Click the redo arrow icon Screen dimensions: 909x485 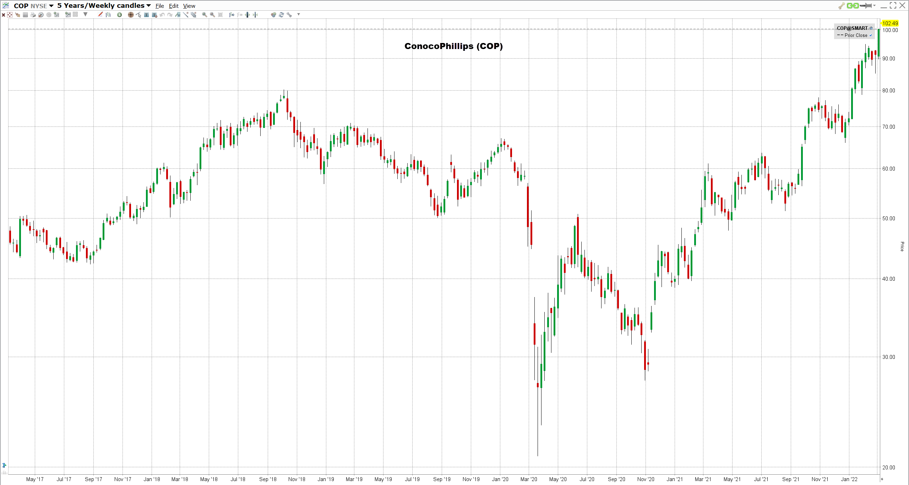tap(170, 15)
